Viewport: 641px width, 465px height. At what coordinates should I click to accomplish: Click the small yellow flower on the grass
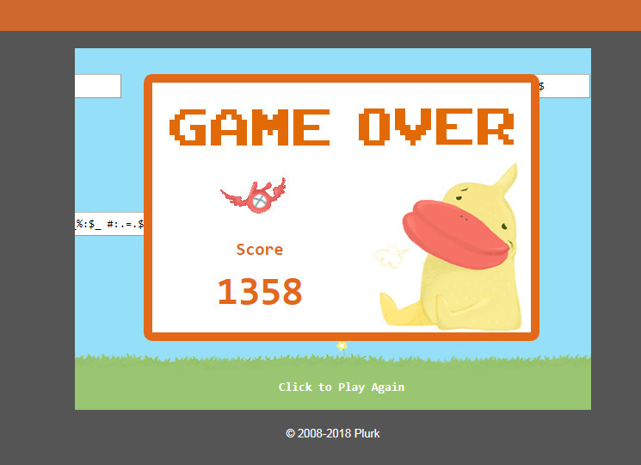point(342,346)
